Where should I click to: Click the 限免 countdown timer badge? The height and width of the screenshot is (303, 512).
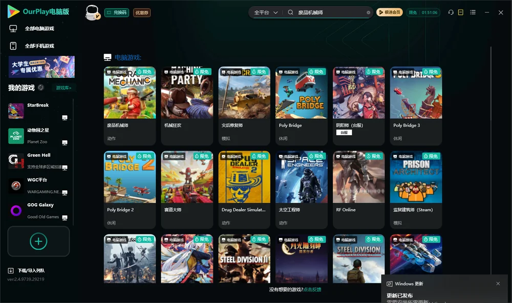[423, 12]
